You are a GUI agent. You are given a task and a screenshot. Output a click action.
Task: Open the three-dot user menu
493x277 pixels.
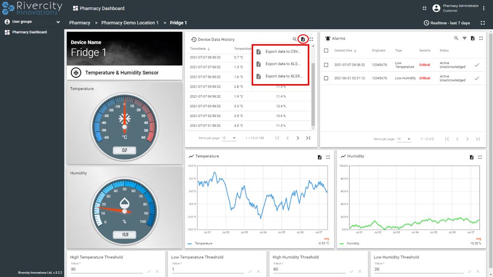tap(484, 8)
